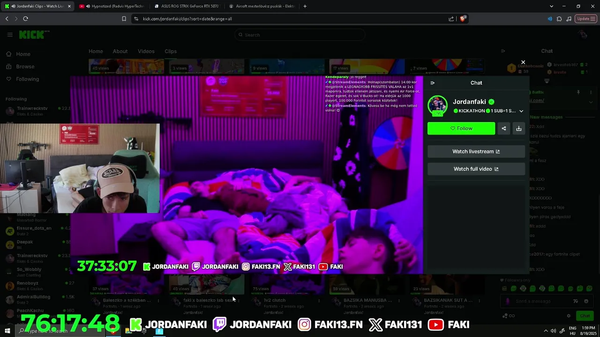The height and width of the screenshot is (337, 600).
Task: Open browser extensions puzzle icon
Action: [x=559, y=19]
